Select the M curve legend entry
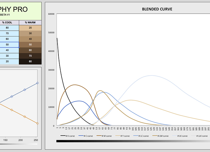 pos(106,136)
